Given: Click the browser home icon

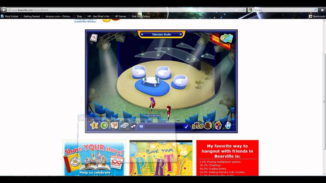Looking at the screenshot, I should tap(322, 10).
